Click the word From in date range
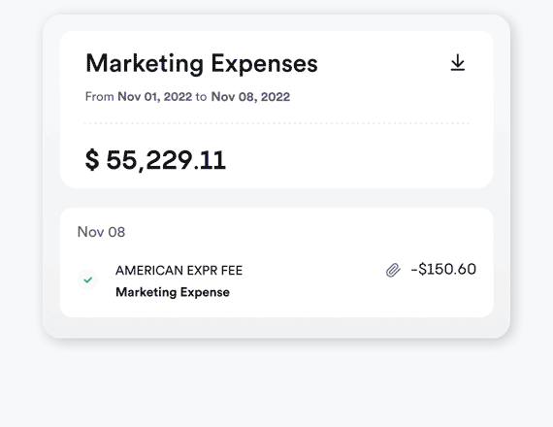 [x=100, y=97]
